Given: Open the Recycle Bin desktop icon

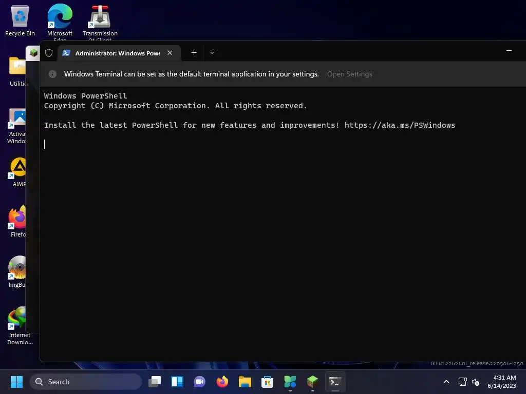Looking at the screenshot, I should tap(20, 20).
